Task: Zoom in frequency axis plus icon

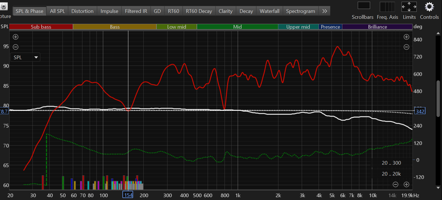Action: click(x=406, y=184)
